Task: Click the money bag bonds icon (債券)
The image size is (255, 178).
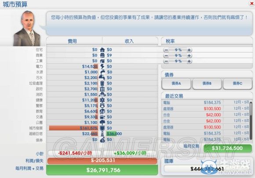Action: [102, 140]
